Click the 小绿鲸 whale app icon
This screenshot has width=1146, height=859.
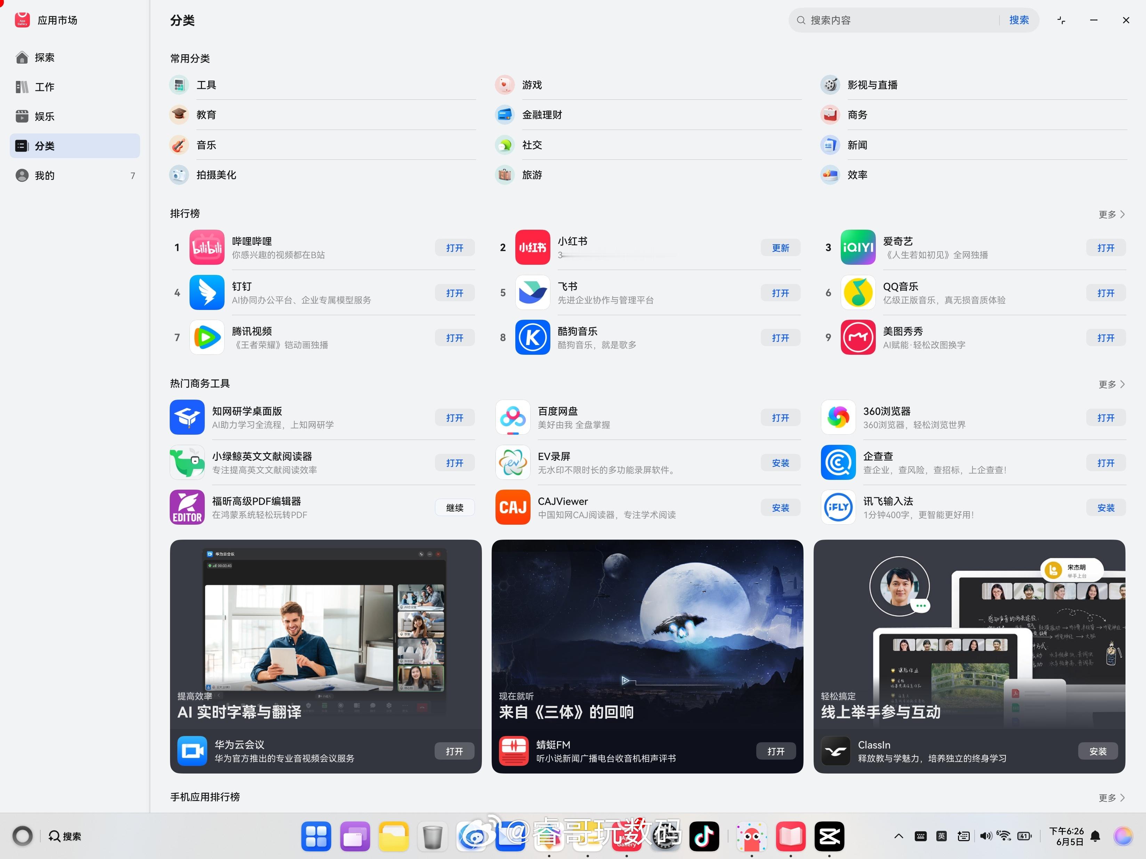(187, 463)
